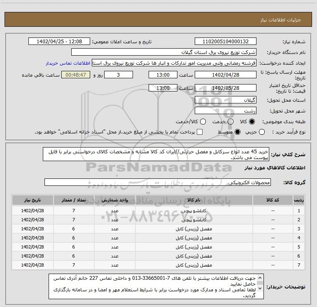Click مفصل (رزینی) کابل in row 7
Screen dimensions: 317x307
194,265
